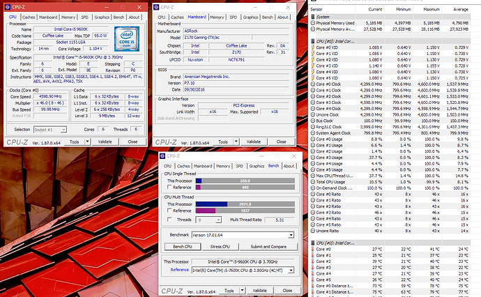The height and width of the screenshot is (297, 481).
Task: Click the BIOS Version P7.10 field
Action: tap(236, 83)
